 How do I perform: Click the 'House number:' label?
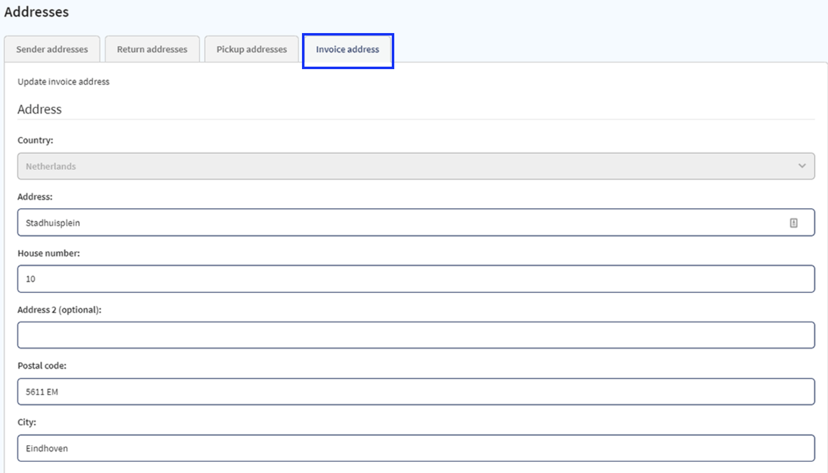(49, 253)
